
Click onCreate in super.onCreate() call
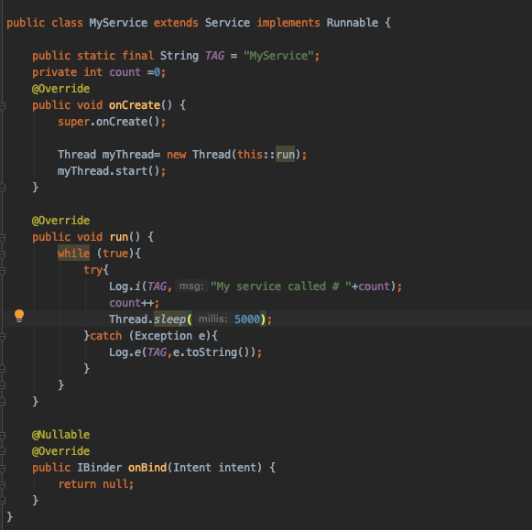coord(122,122)
